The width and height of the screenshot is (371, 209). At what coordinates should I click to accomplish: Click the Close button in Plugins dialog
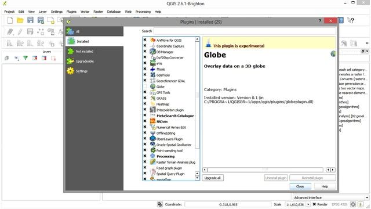tap(300, 186)
